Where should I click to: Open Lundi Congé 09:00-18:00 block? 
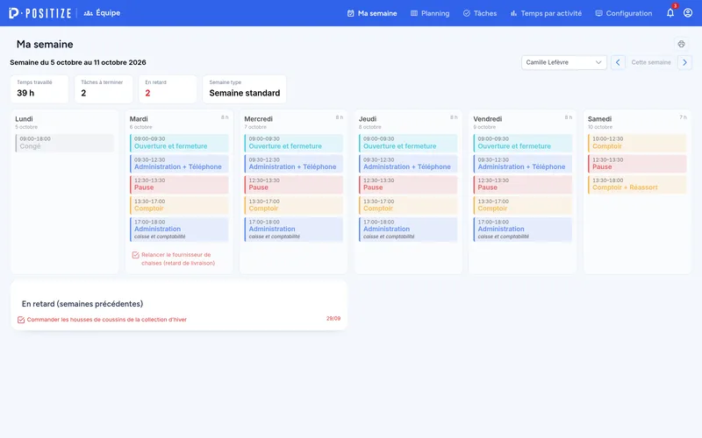pos(64,143)
